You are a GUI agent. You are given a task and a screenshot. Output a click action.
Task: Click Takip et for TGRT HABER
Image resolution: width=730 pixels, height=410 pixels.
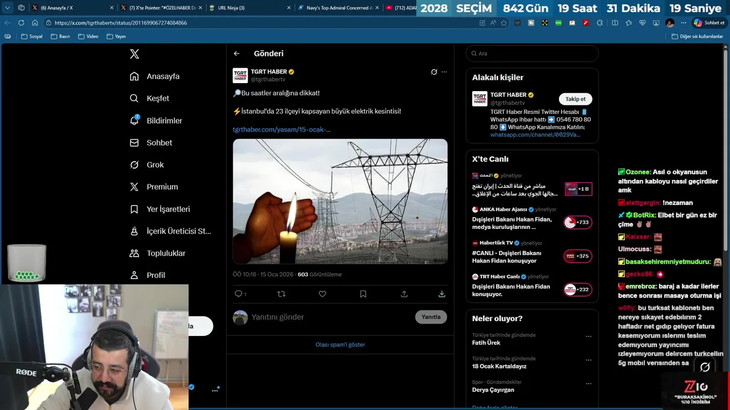[575, 99]
